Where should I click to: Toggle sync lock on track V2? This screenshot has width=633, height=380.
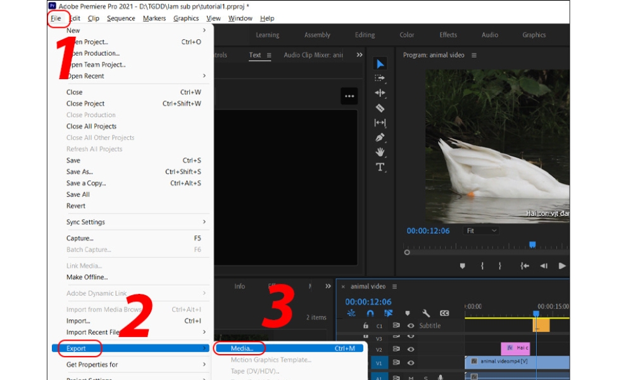(396, 350)
